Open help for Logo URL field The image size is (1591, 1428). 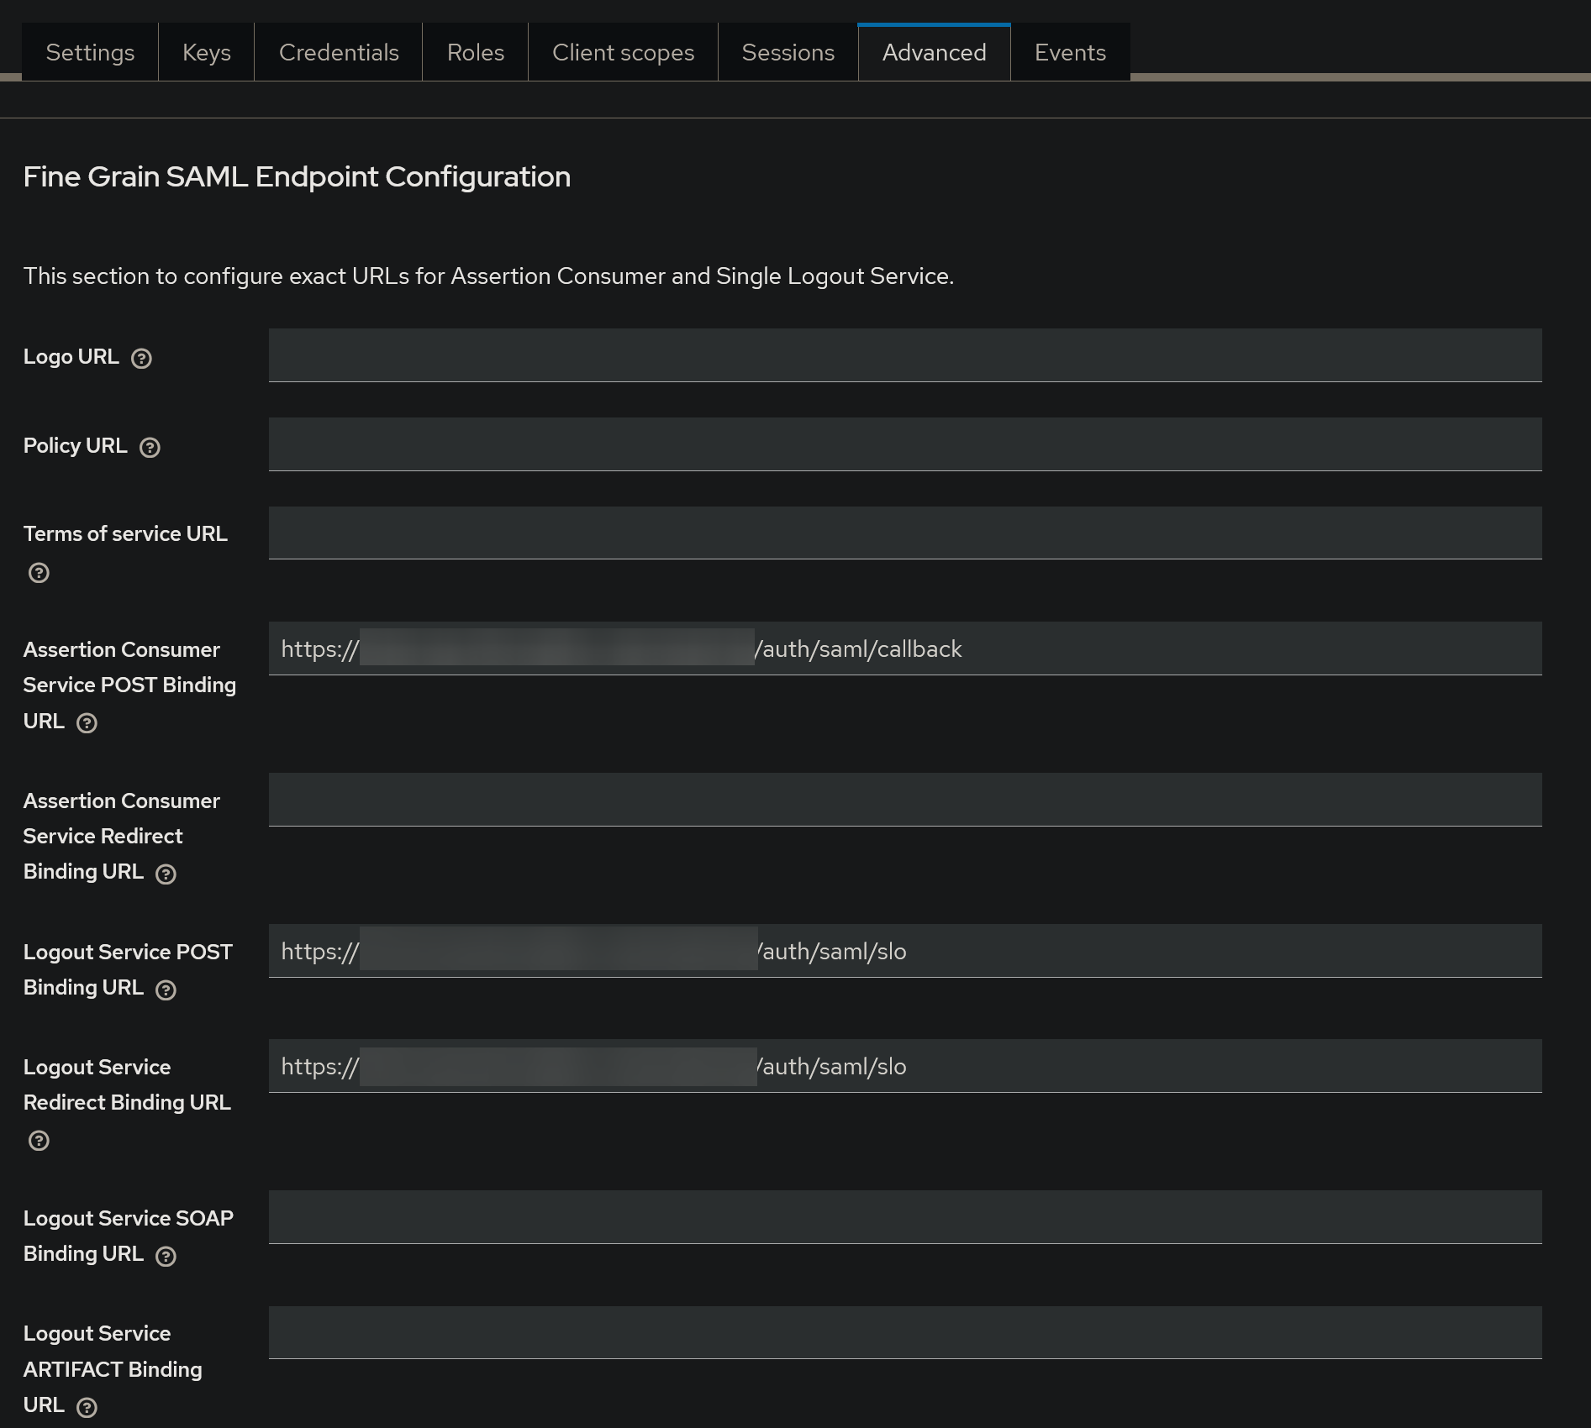142,358
